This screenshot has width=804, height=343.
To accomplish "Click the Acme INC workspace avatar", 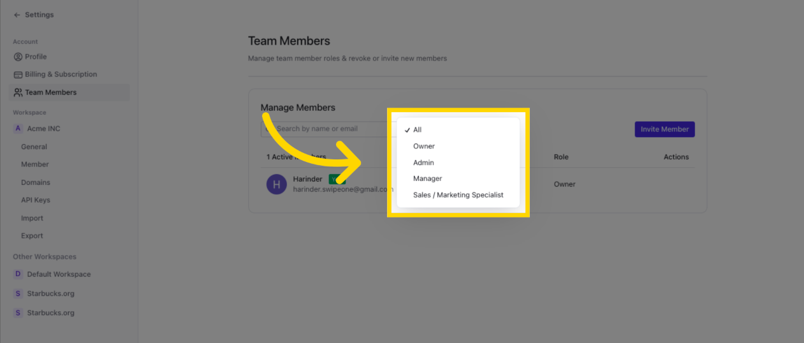I will click(18, 129).
